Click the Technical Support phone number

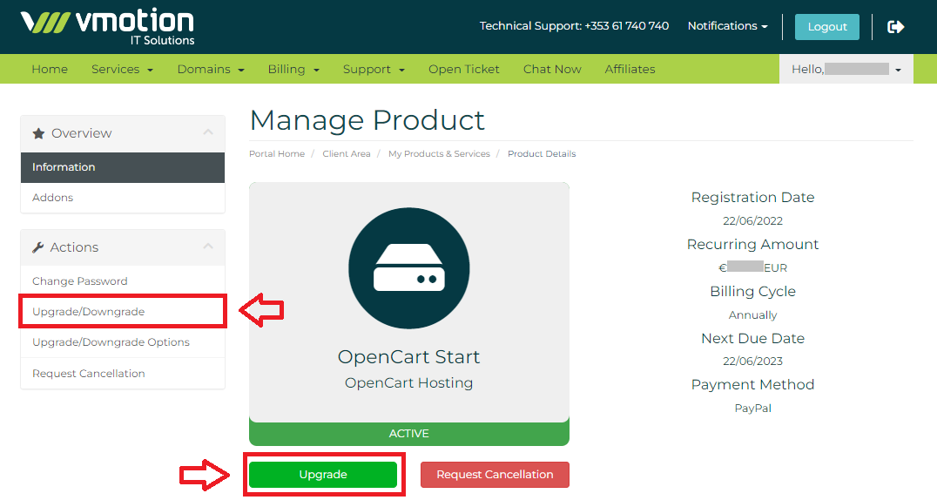[627, 26]
